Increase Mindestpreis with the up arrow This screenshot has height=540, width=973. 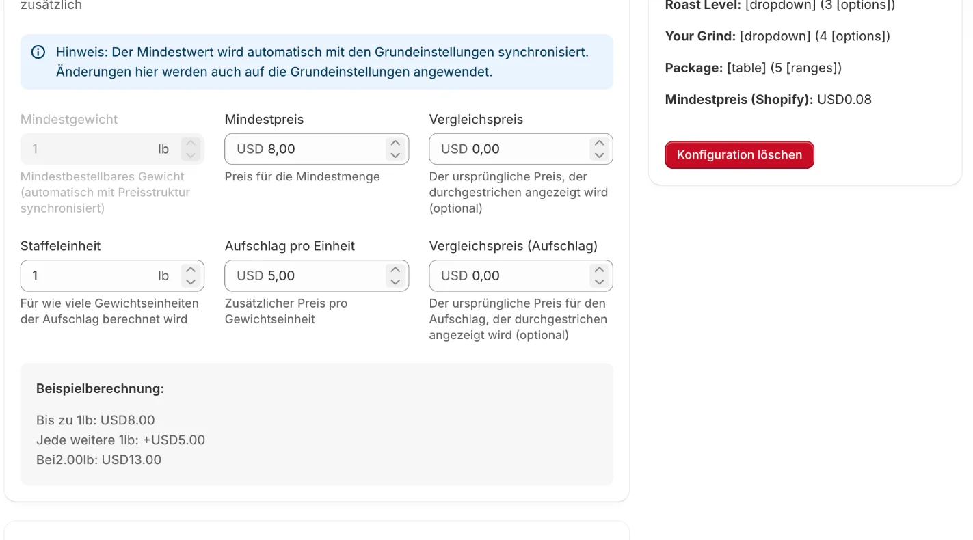395,143
